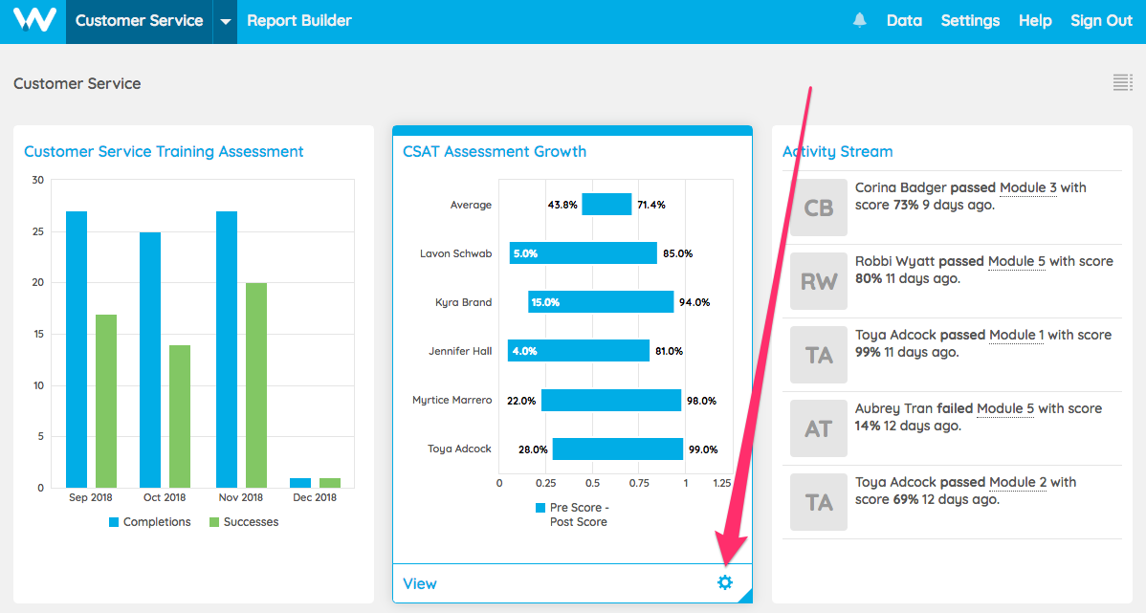Viewport: 1146px width, 613px height.
Task: Open the Report Builder tab
Action: point(299,21)
